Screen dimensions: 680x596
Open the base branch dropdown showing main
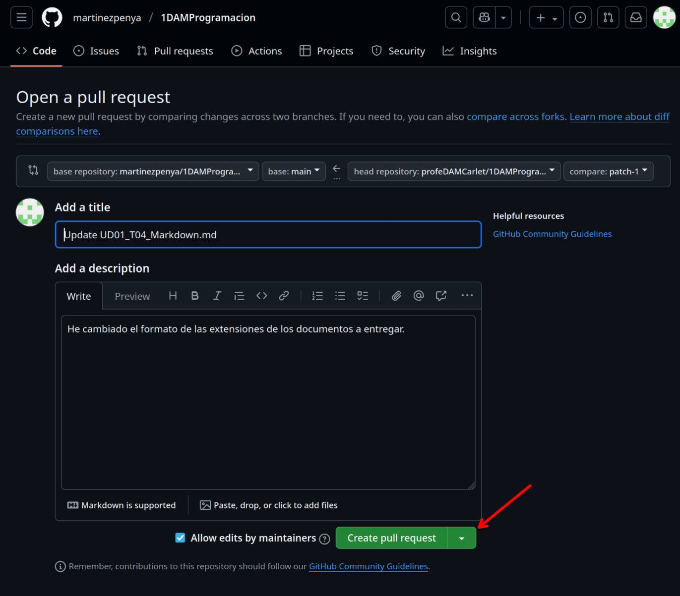293,171
